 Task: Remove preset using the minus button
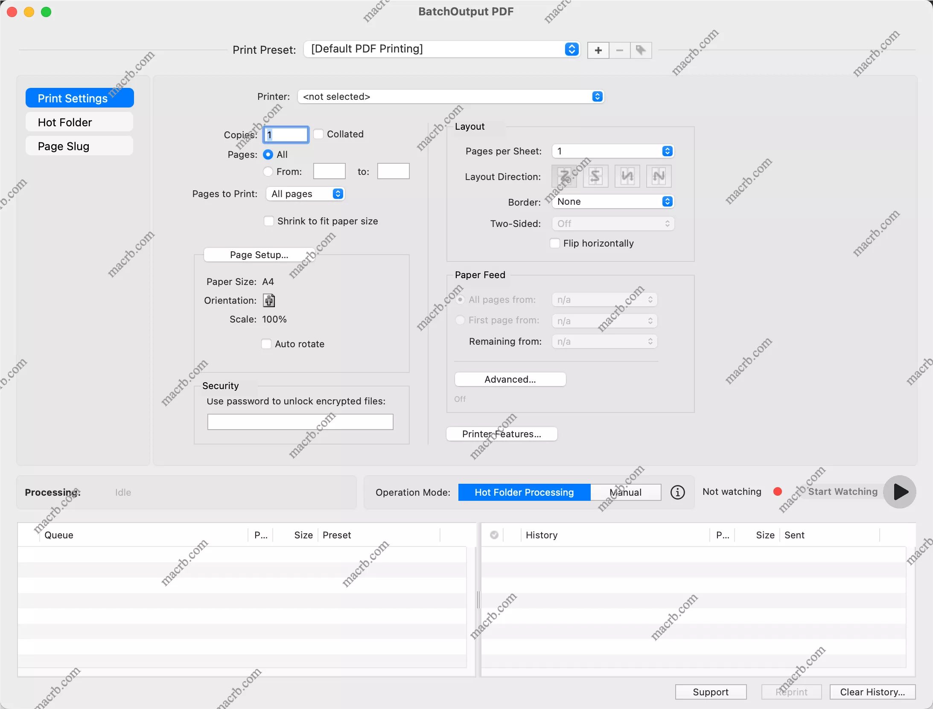coord(620,50)
